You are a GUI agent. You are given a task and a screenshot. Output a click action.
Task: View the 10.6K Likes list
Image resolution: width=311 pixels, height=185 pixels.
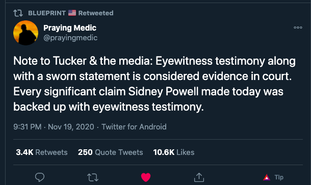(x=174, y=152)
